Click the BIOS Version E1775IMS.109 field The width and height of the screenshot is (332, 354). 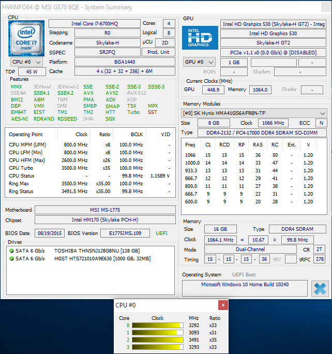click(x=125, y=233)
